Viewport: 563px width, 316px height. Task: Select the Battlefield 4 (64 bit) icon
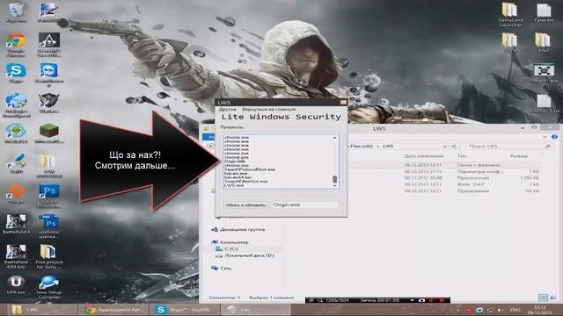pyautogui.click(x=16, y=256)
